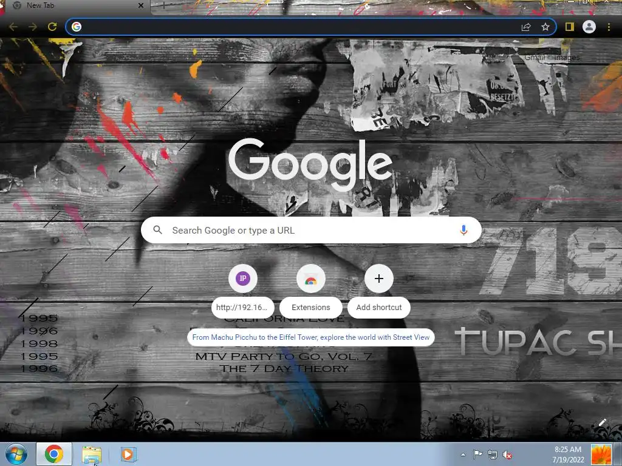Screen dimensions: 622x466
Task: Open the network tray icon
Action: [x=492, y=454]
